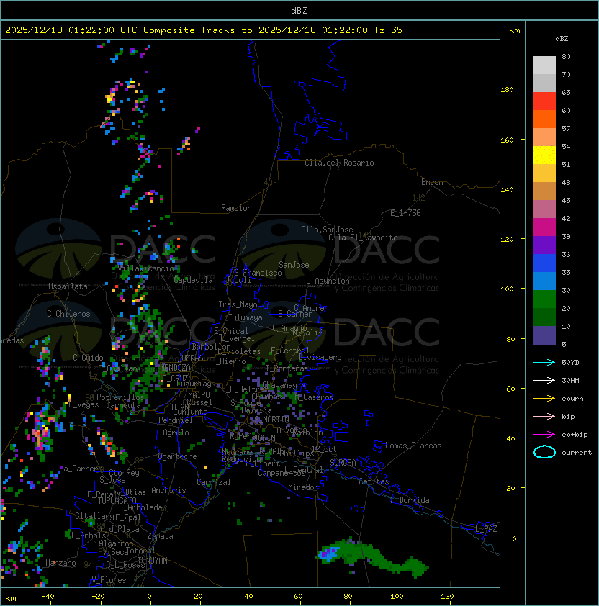Click the 'Potrerillos' map label

[120, 397]
